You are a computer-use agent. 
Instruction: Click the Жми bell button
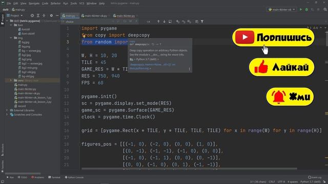290,97
